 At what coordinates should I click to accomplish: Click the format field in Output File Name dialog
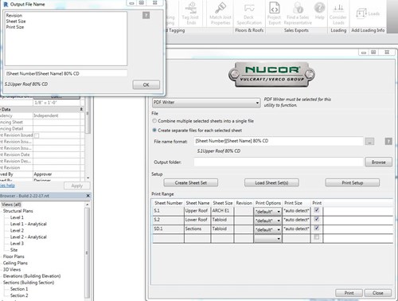coord(66,73)
